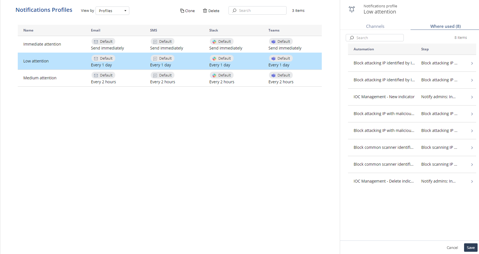Click Notify admins step for Delete indicator
The height and width of the screenshot is (254, 479).
[438, 181]
